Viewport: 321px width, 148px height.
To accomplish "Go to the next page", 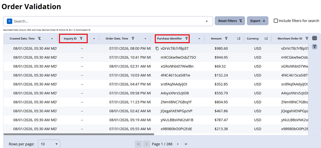I will tap(178, 144).
